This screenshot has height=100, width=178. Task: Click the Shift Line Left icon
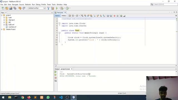[108, 16]
